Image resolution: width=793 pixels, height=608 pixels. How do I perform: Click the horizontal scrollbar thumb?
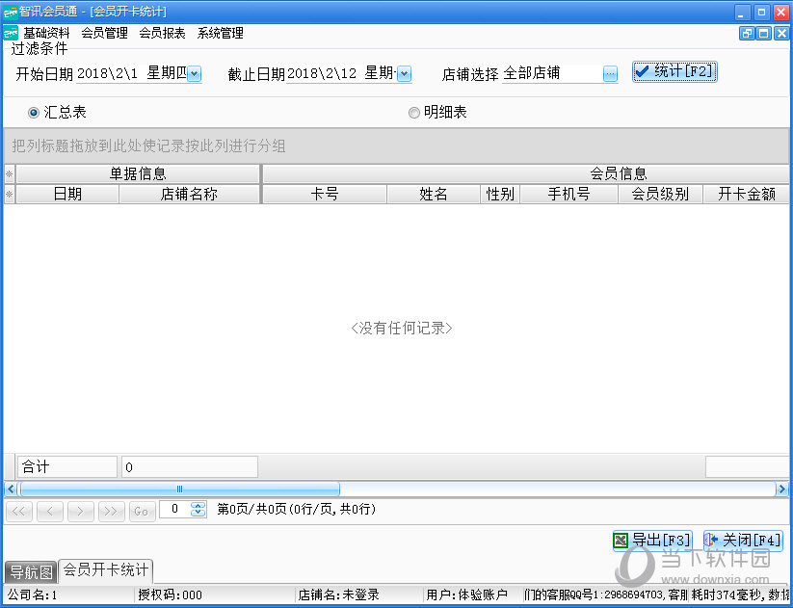[179, 489]
